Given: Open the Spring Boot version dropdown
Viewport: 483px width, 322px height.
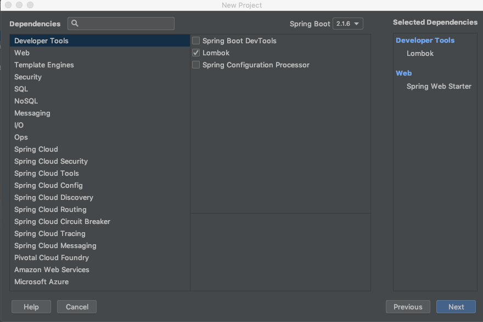Looking at the screenshot, I should (x=348, y=24).
